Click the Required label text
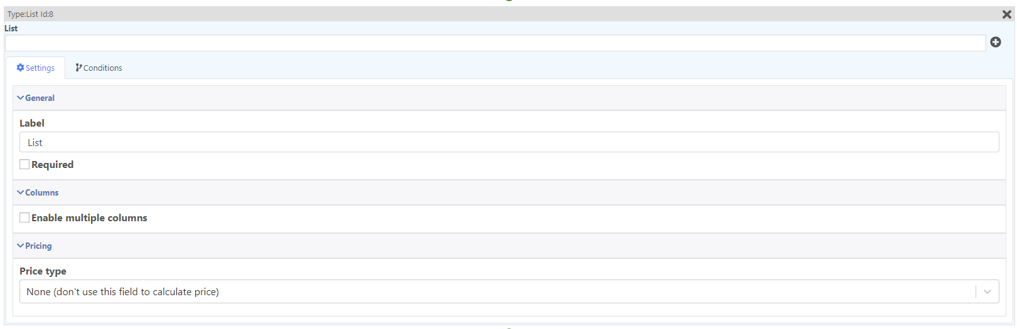1017x329 pixels. [x=53, y=164]
